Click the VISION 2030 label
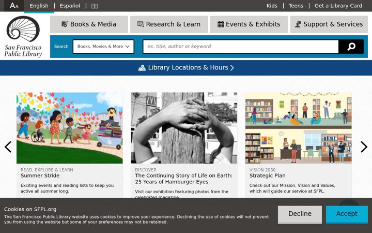 (x=262, y=170)
